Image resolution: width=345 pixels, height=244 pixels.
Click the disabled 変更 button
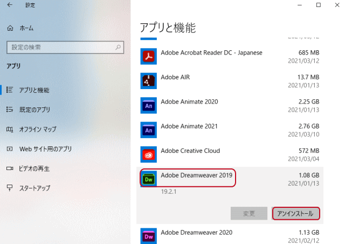(249, 213)
